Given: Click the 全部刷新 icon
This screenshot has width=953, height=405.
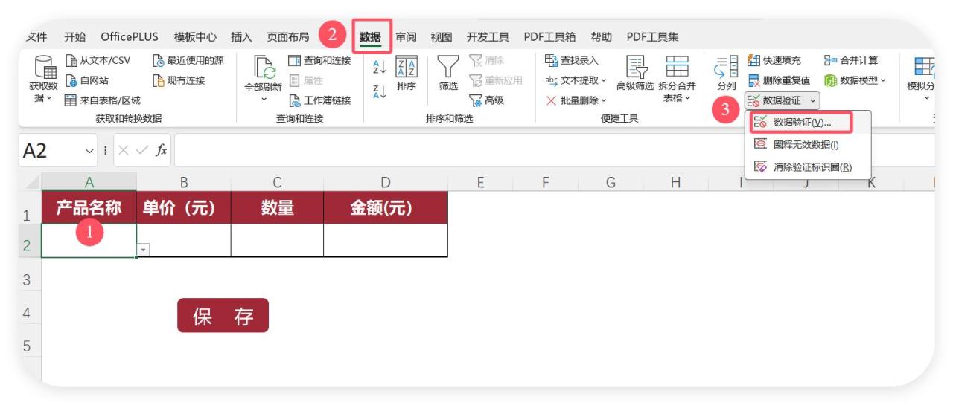Looking at the screenshot, I should pos(263,67).
